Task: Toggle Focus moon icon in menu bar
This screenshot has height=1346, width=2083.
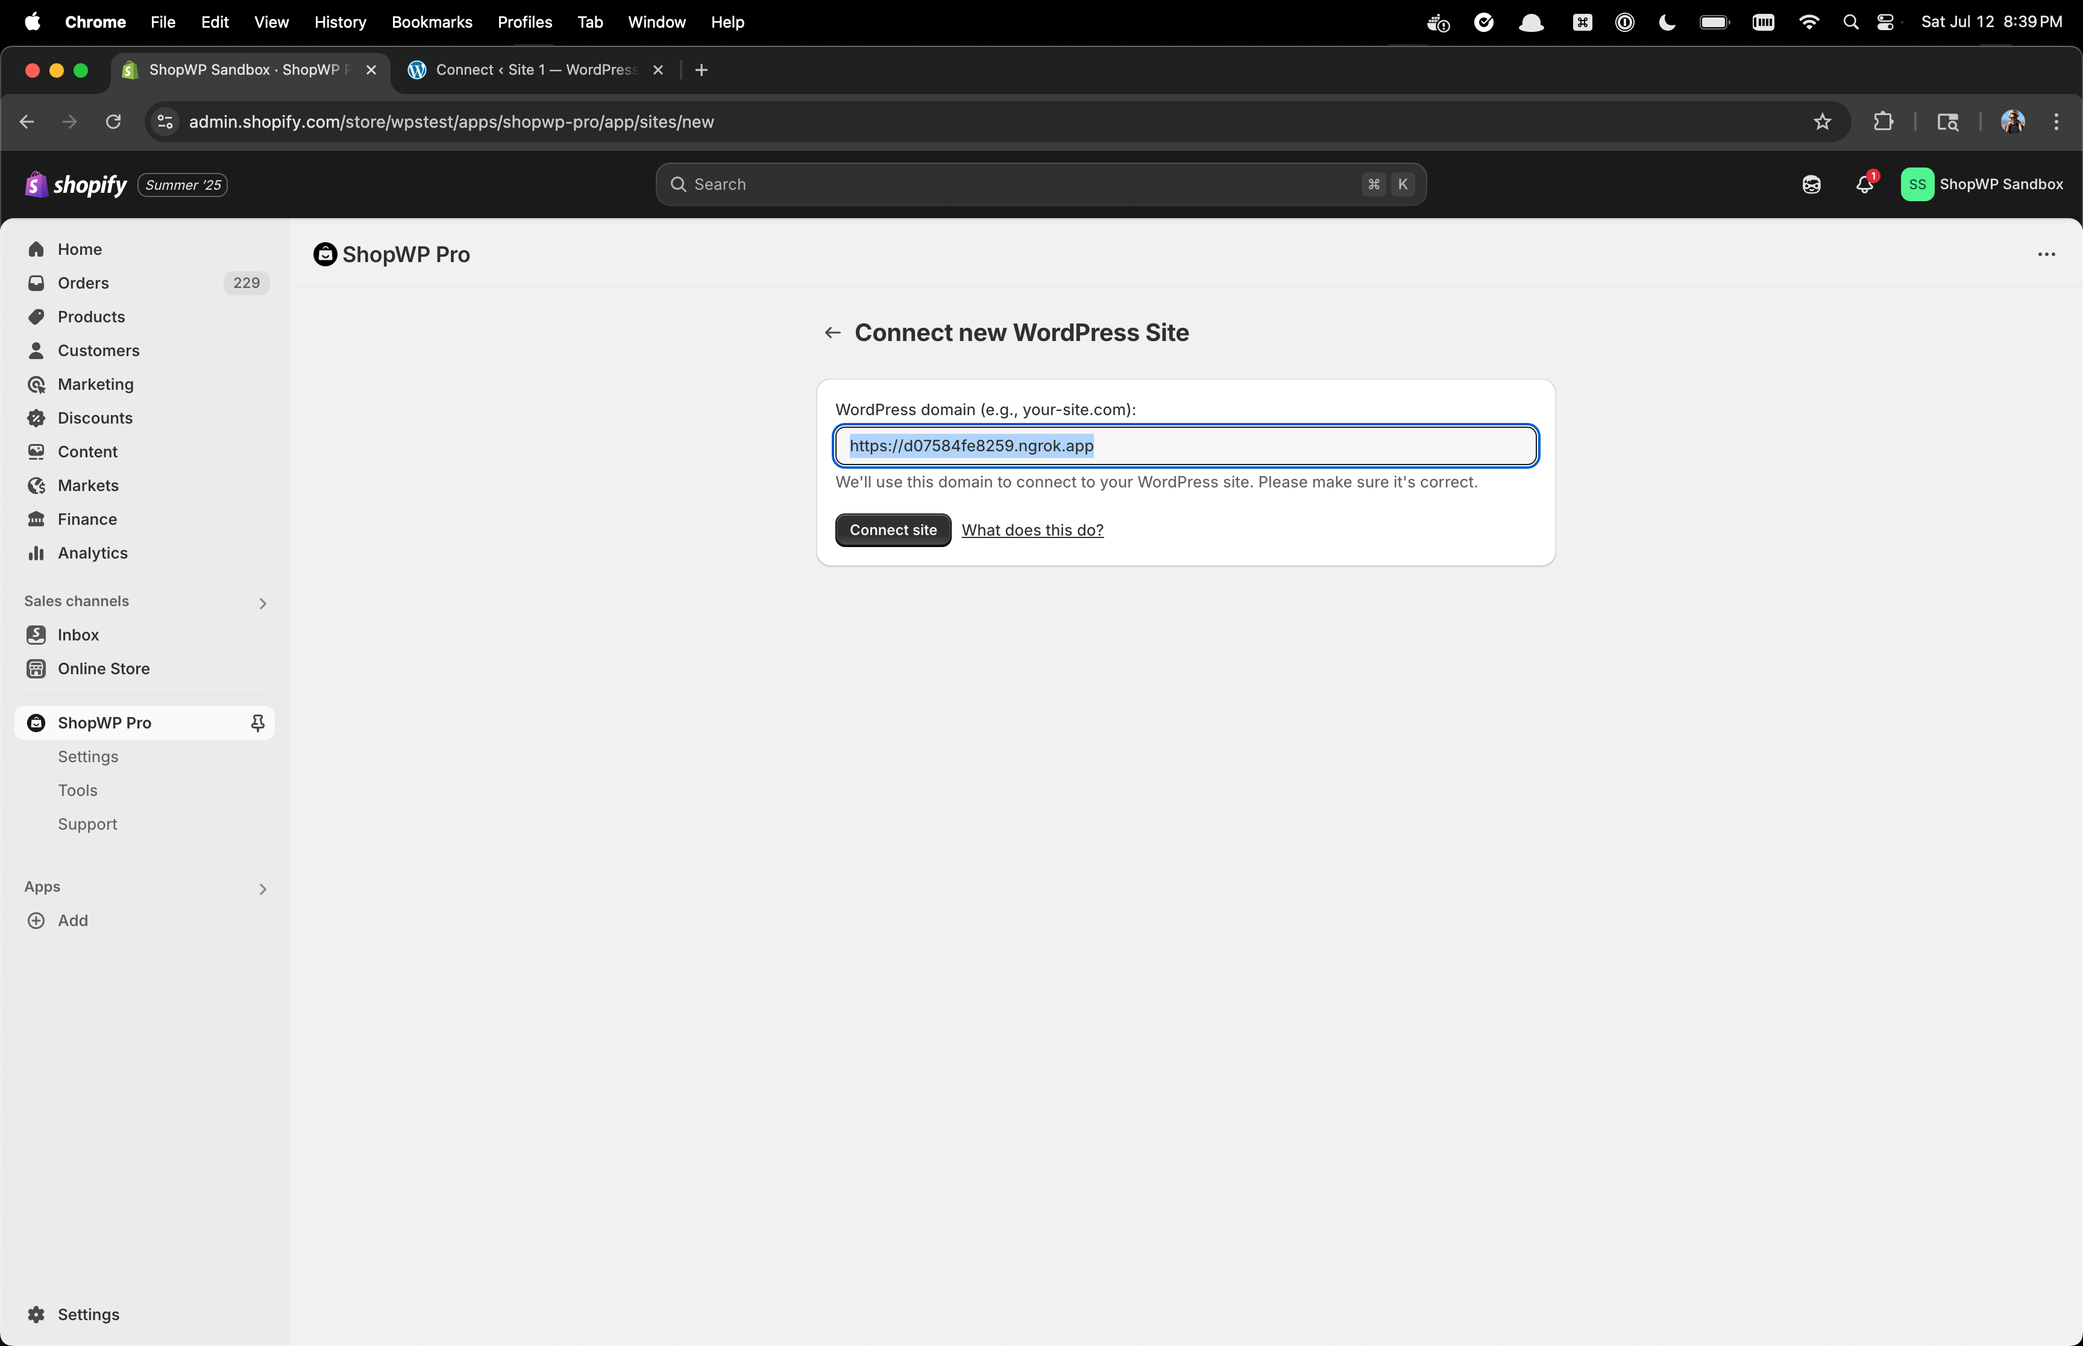Action: pyautogui.click(x=1667, y=22)
